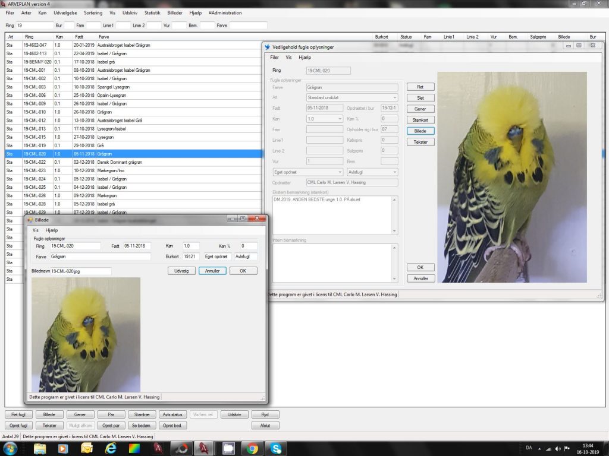Click the Se bedøm. button
The image size is (609, 456).
click(x=142, y=426)
